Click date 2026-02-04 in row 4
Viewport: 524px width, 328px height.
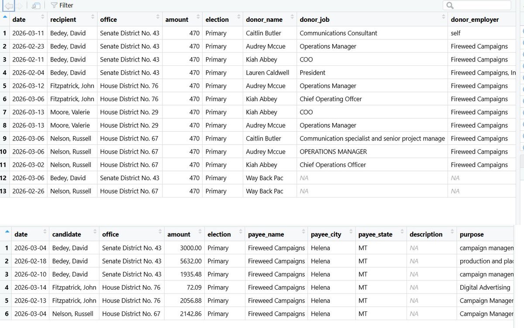pos(28,72)
